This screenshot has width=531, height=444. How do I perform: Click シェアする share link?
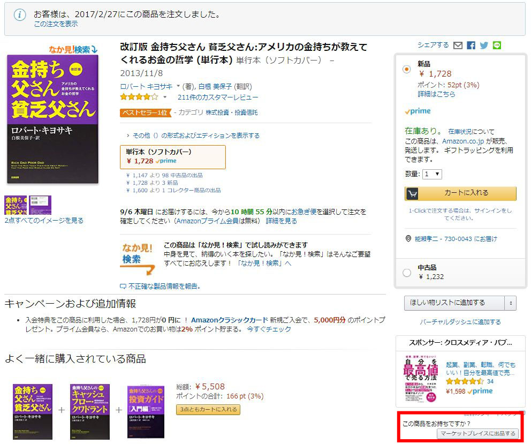point(433,45)
